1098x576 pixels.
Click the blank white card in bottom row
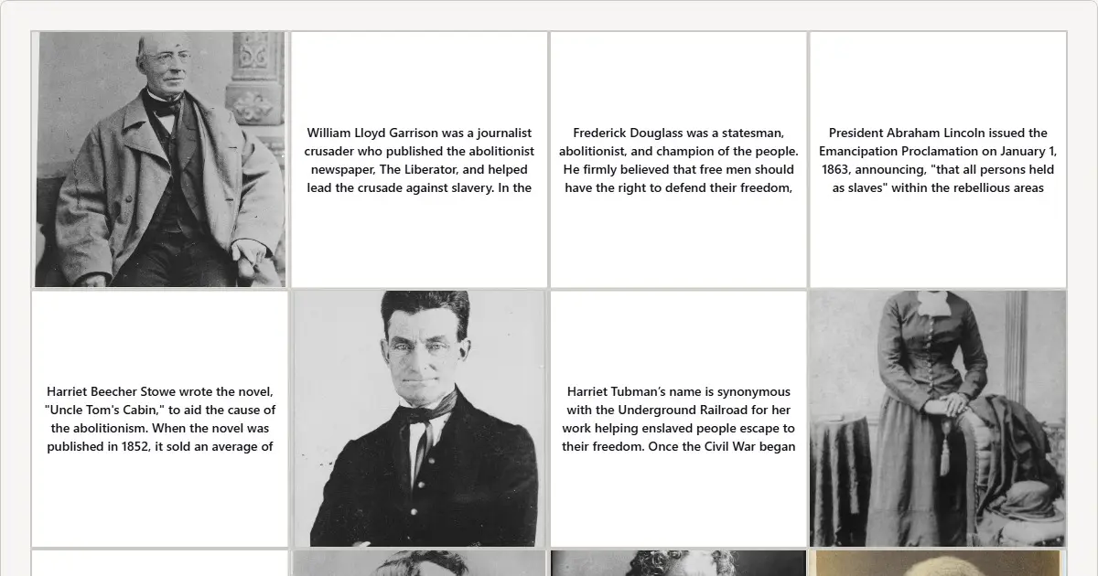pos(160,563)
